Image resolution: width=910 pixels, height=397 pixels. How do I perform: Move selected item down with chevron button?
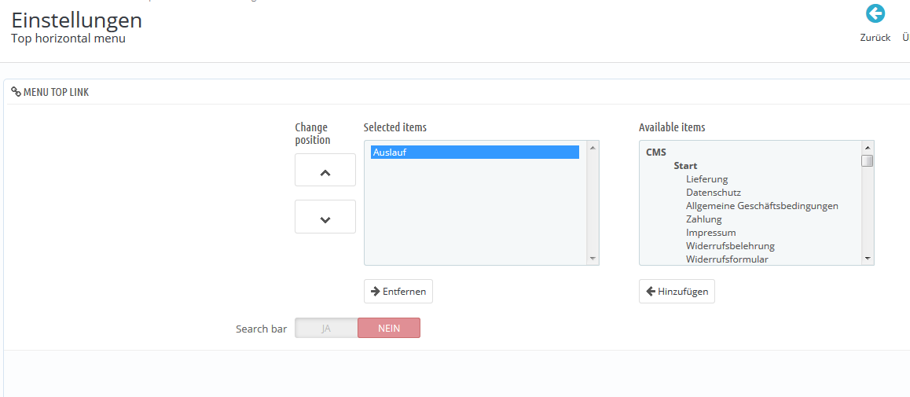click(325, 217)
